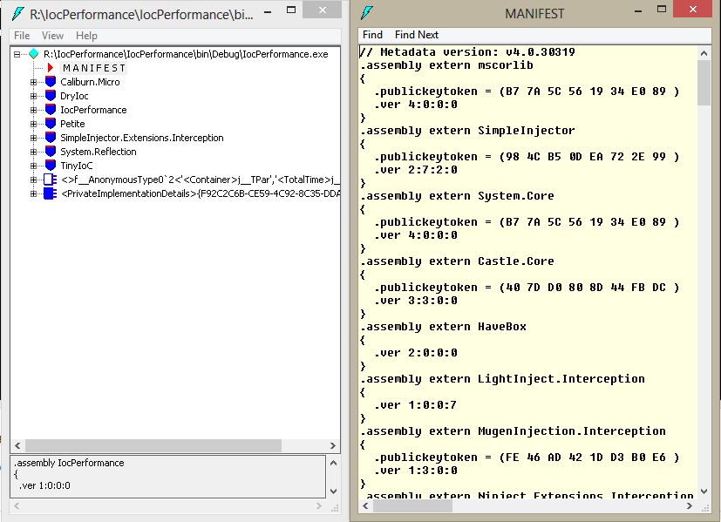The height and width of the screenshot is (522, 721).
Task: Expand the Petite namespace node
Action: [34, 124]
